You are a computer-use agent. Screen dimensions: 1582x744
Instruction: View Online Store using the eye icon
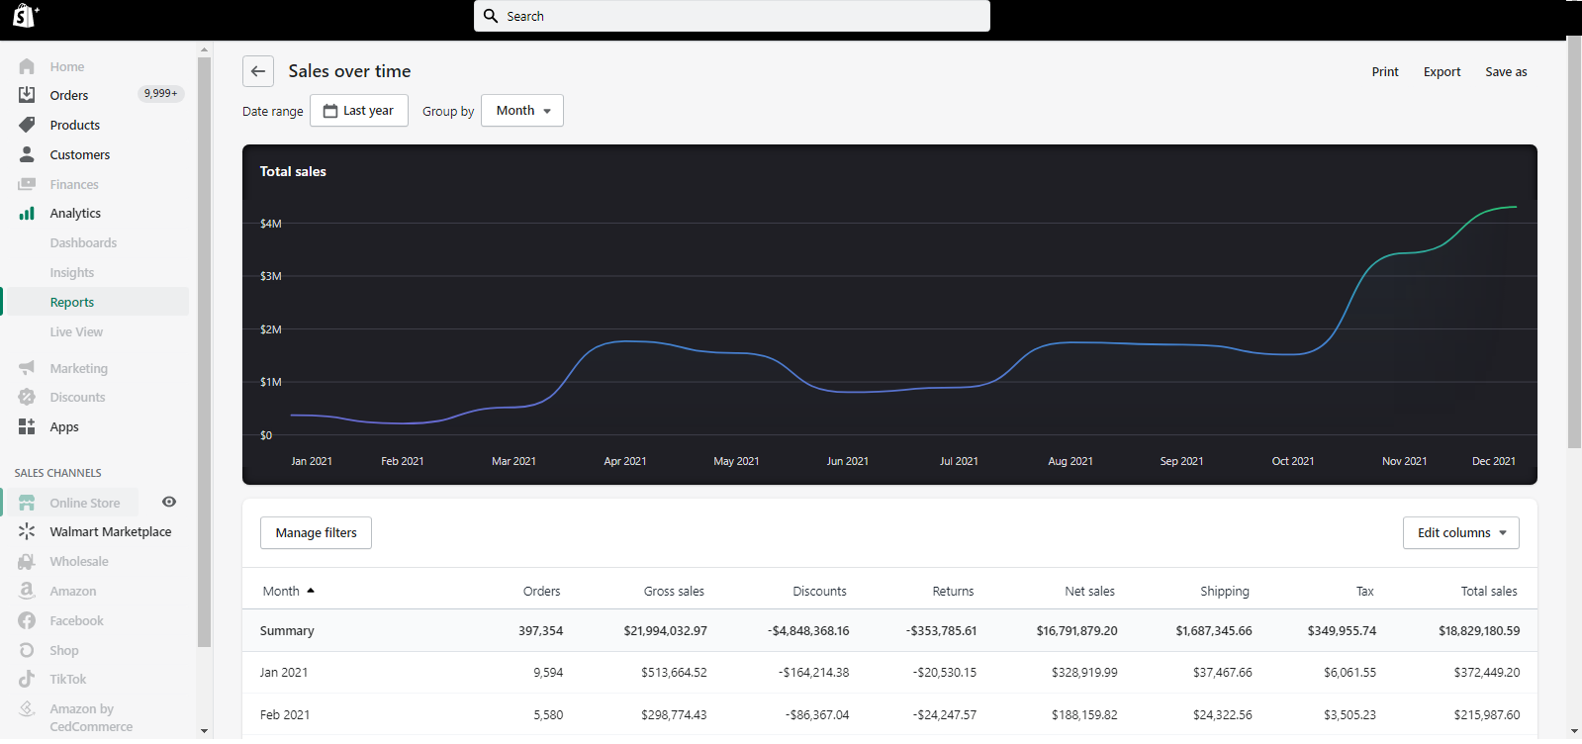[169, 502]
